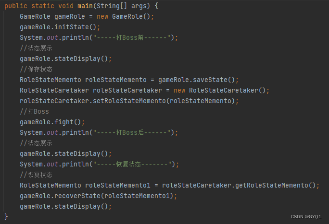Screen dimensions: 329x224
Task: Click the //恢复状态 comment
Action: [x=36, y=175]
